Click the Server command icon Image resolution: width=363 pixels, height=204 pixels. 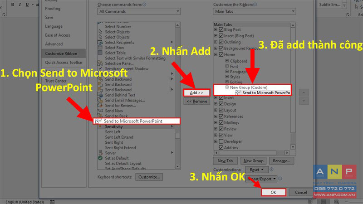pyautogui.click(x=100, y=153)
